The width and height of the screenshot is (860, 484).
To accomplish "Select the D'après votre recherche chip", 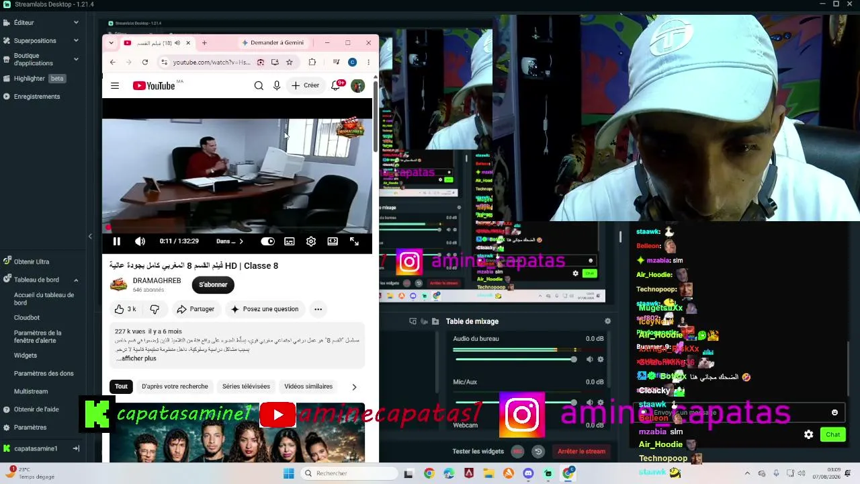I will [x=175, y=387].
